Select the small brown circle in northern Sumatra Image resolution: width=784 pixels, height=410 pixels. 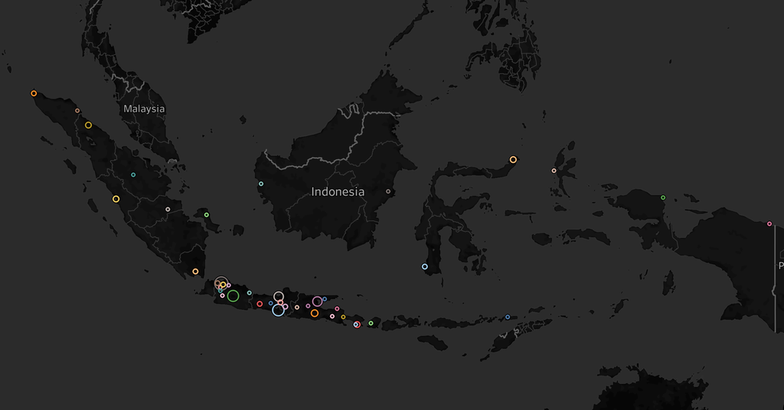(x=77, y=111)
